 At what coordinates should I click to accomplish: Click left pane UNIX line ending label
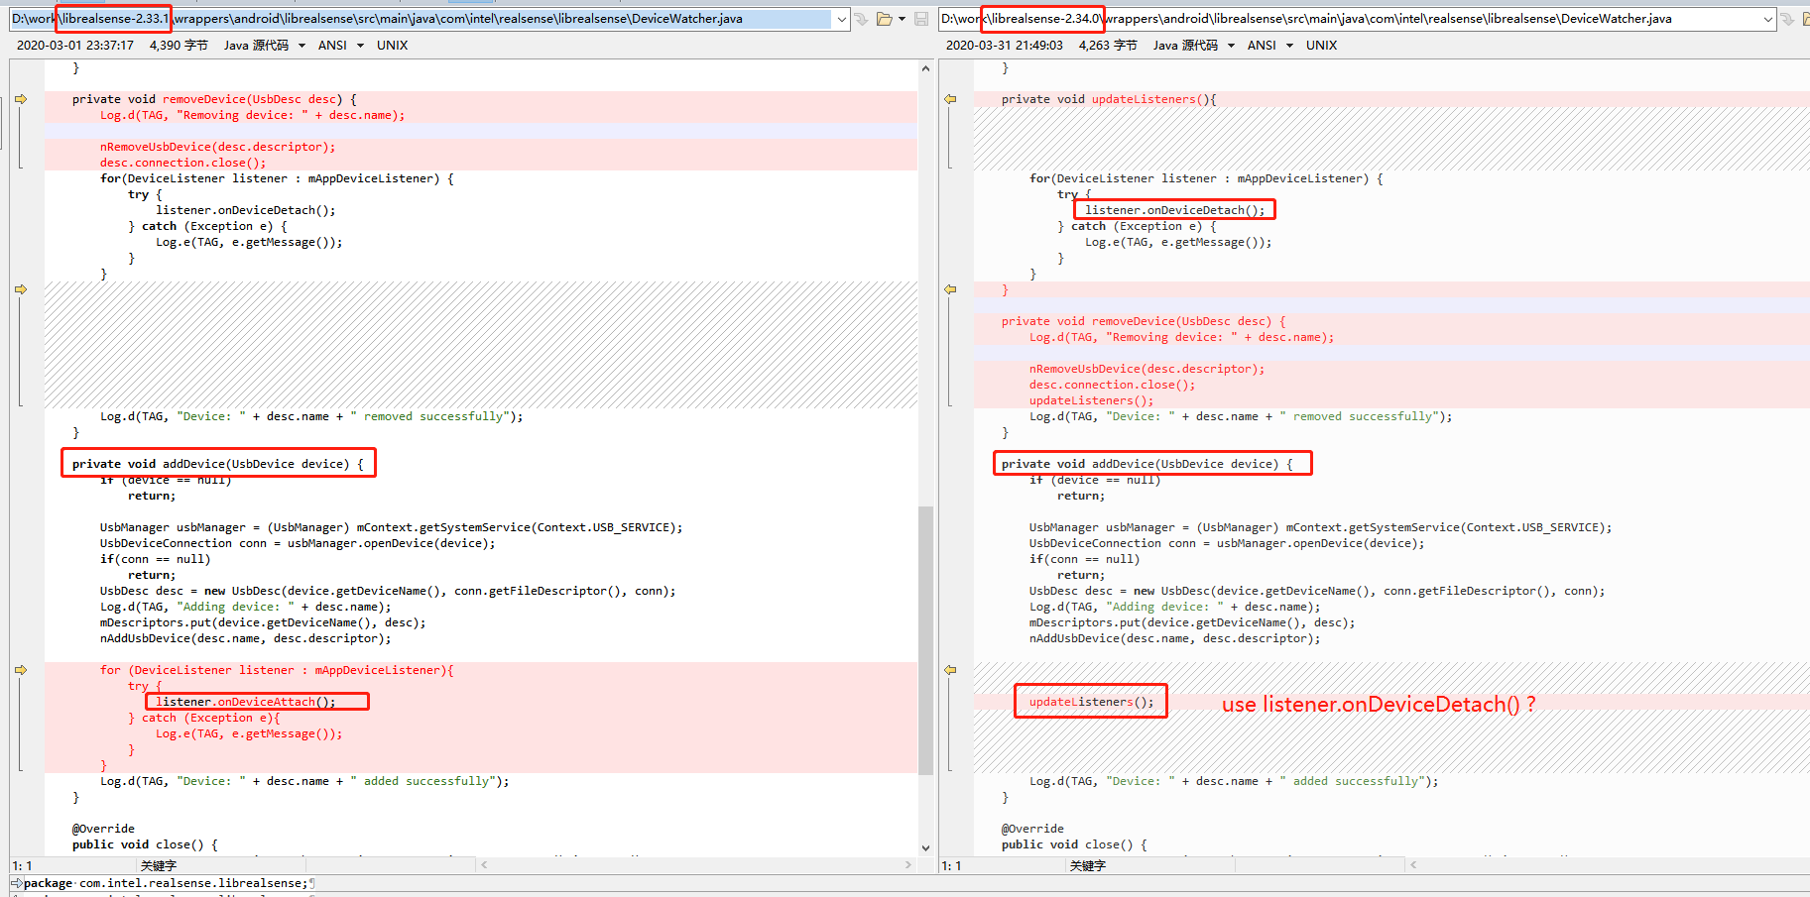[x=392, y=46]
